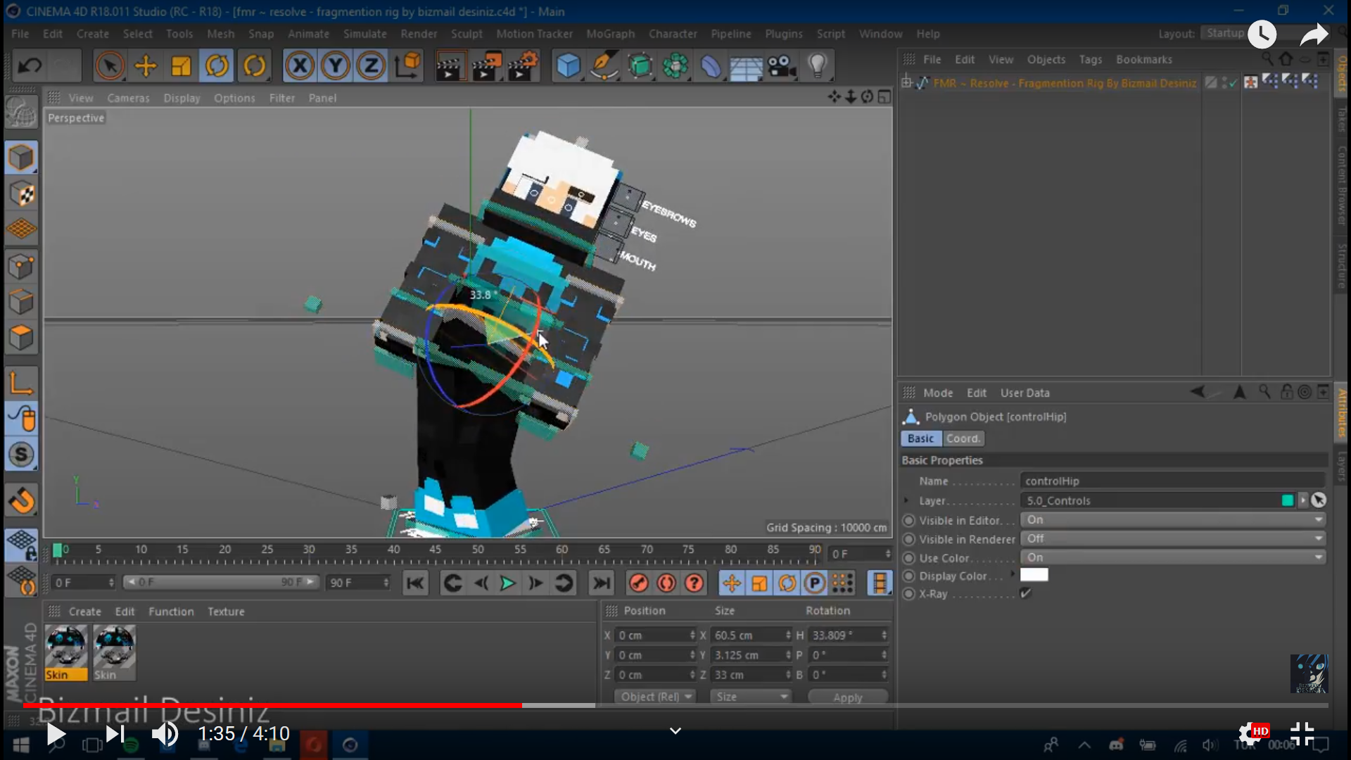Screen dimensions: 1351x760
Task: Click Render View clapperboard icon
Action: click(450, 66)
